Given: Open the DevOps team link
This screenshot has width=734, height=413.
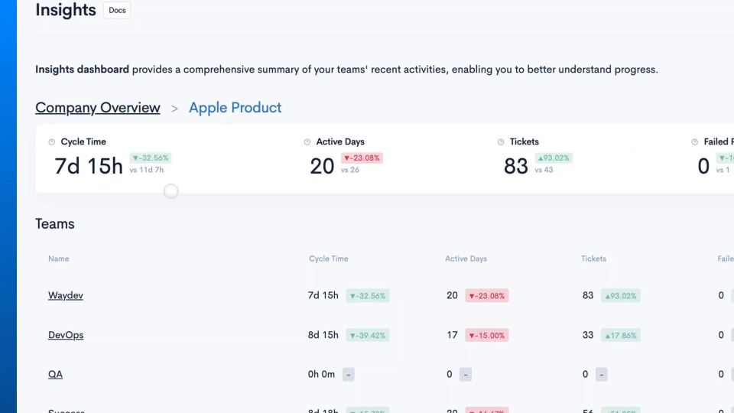Looking at the screenshot, I should (66, 335).
